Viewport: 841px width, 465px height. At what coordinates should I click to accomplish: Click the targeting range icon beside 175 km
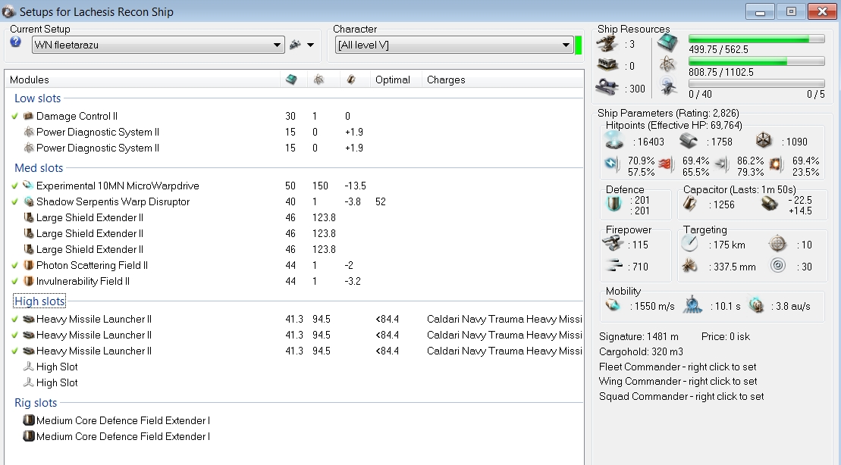pos(689,244)
